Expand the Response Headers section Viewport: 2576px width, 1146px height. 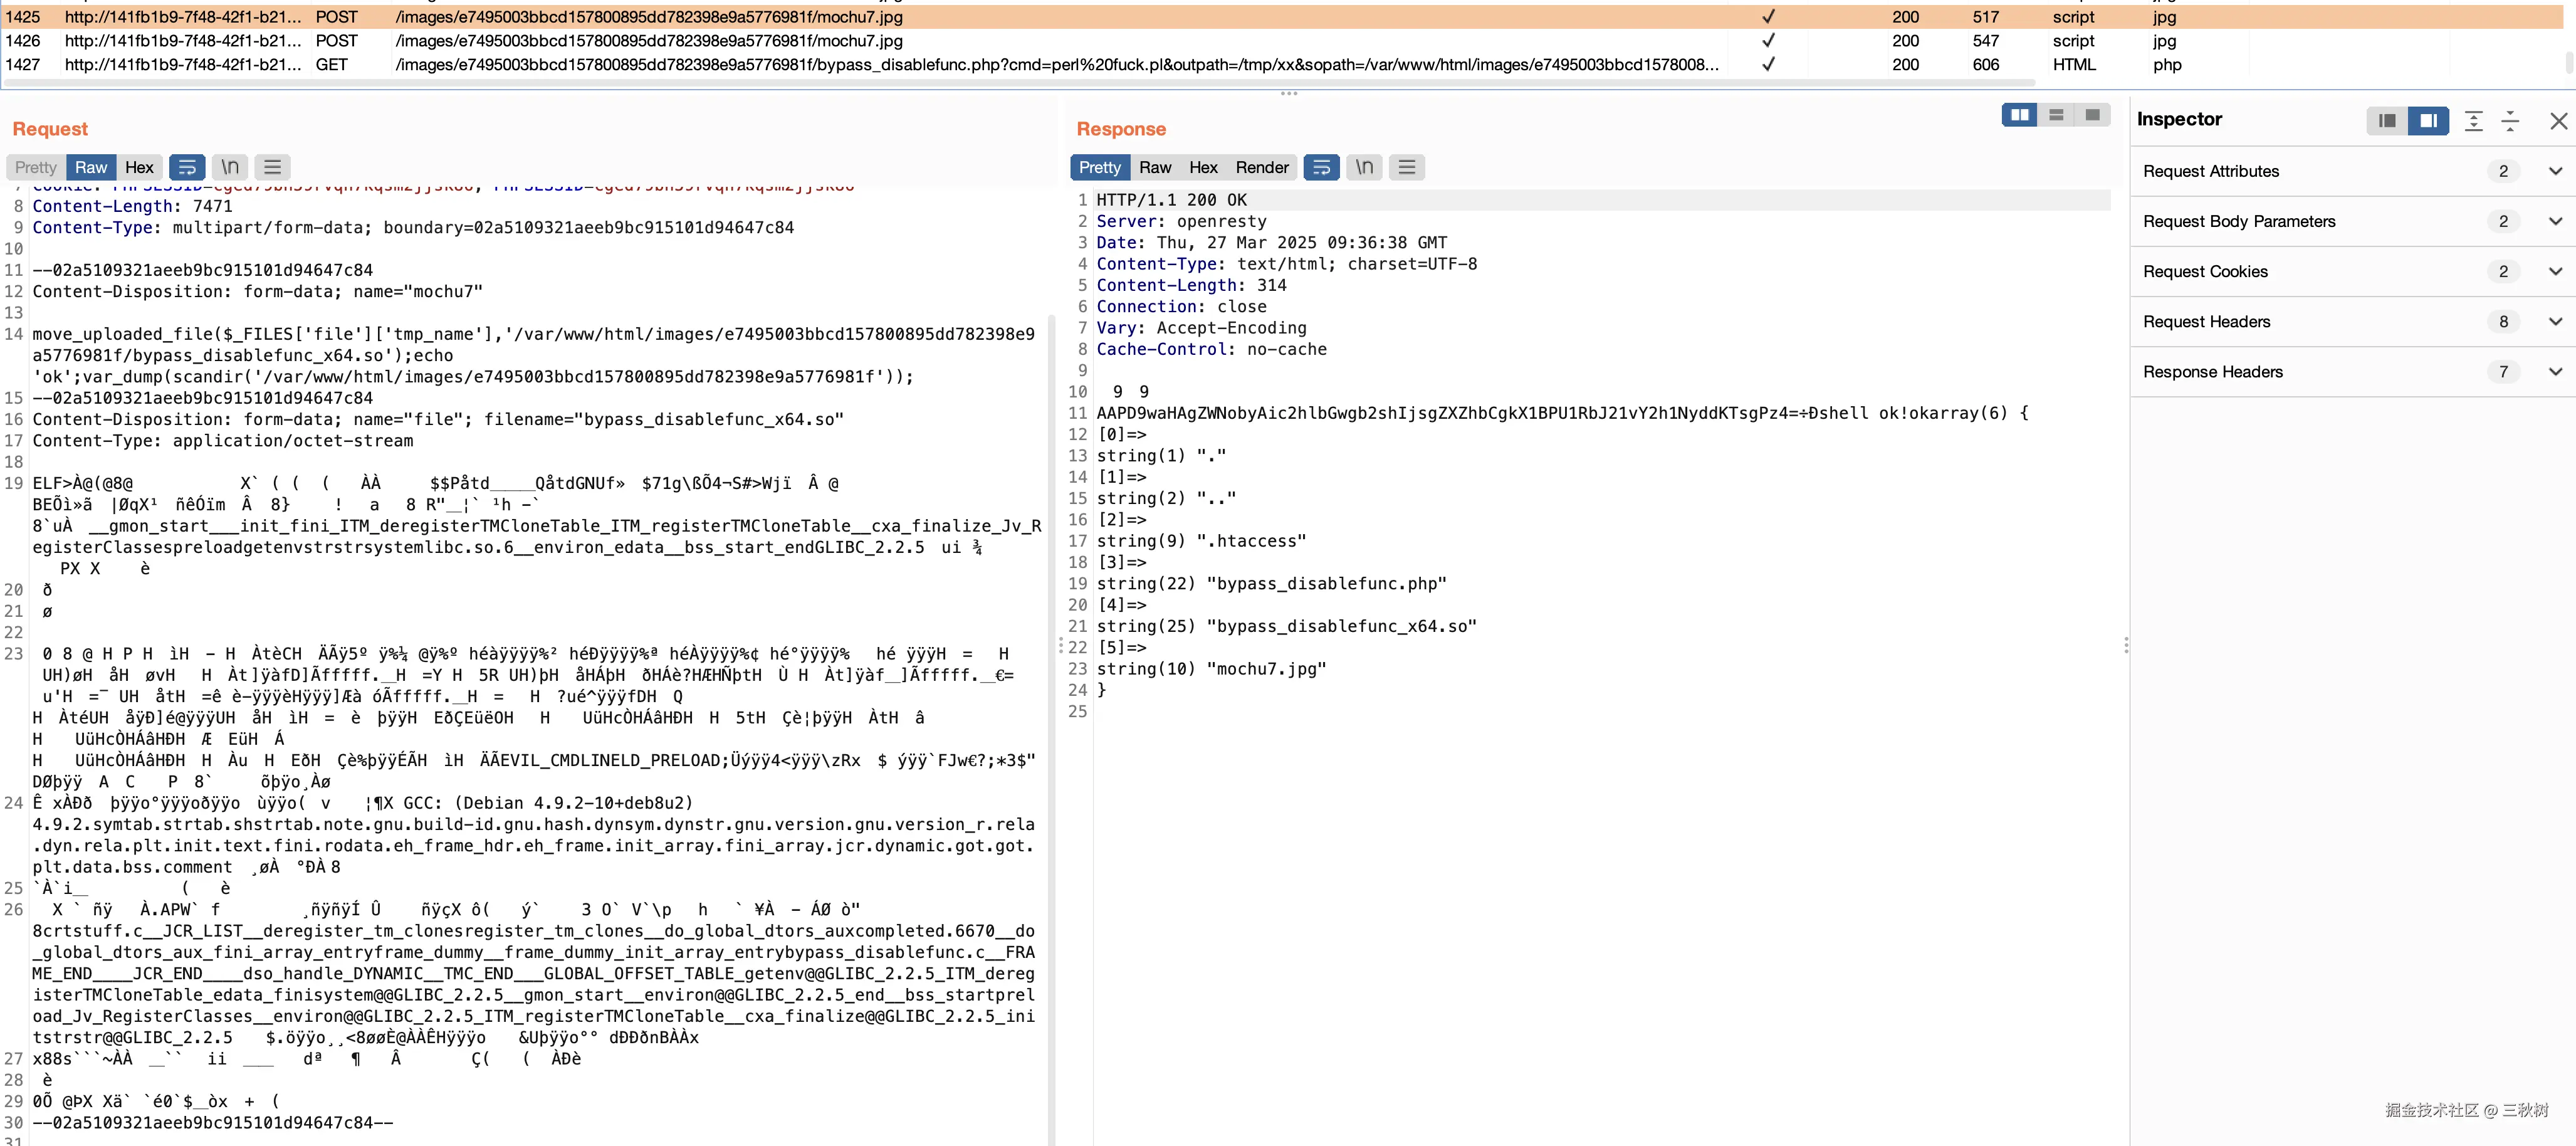tap(2555, 372)
